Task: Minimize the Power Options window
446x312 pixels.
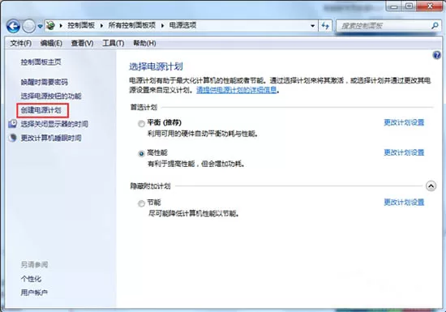Action: pos(393,6)
